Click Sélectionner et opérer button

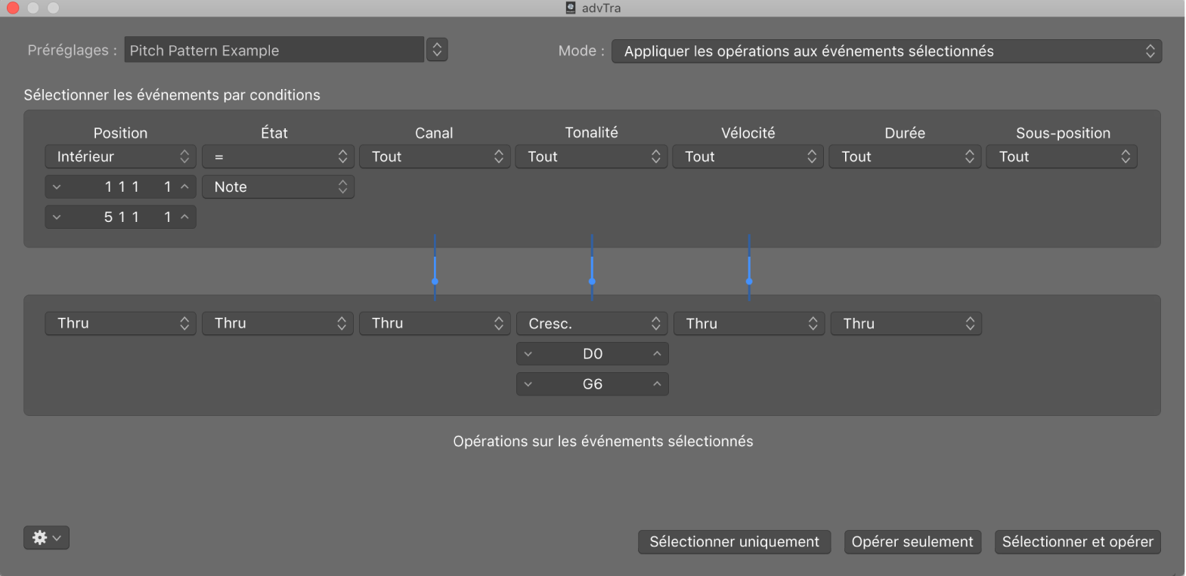point(1077,541)
